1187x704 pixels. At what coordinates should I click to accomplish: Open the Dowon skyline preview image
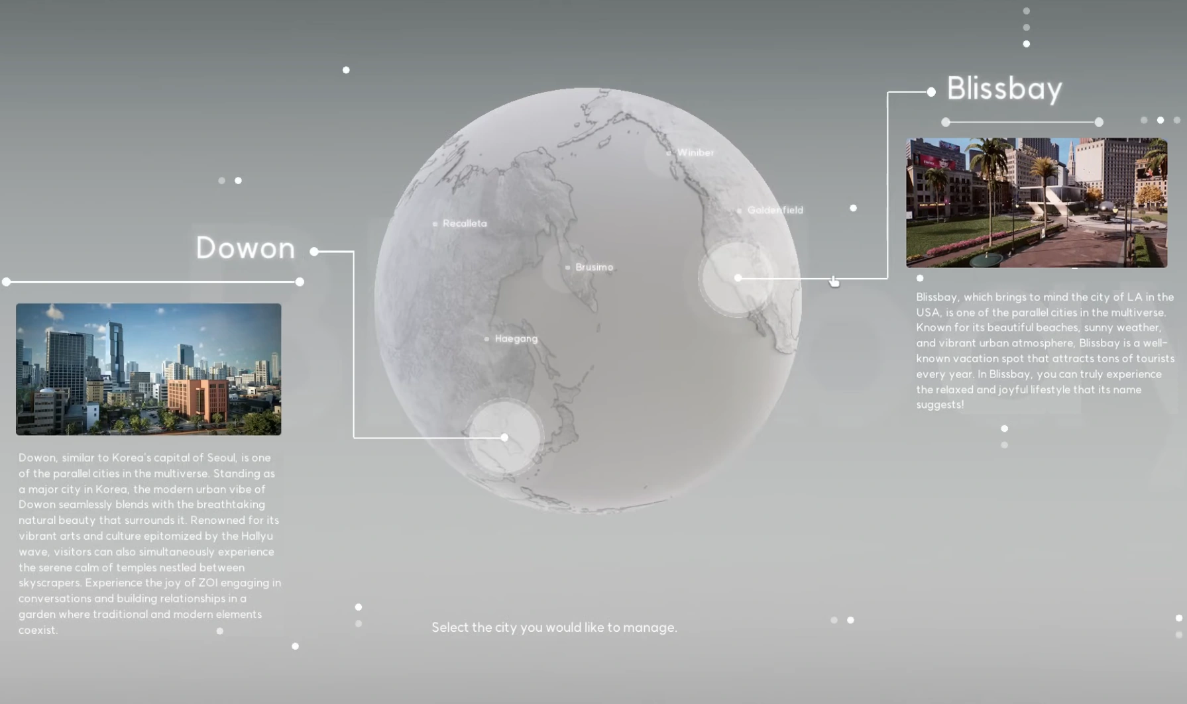148,369
